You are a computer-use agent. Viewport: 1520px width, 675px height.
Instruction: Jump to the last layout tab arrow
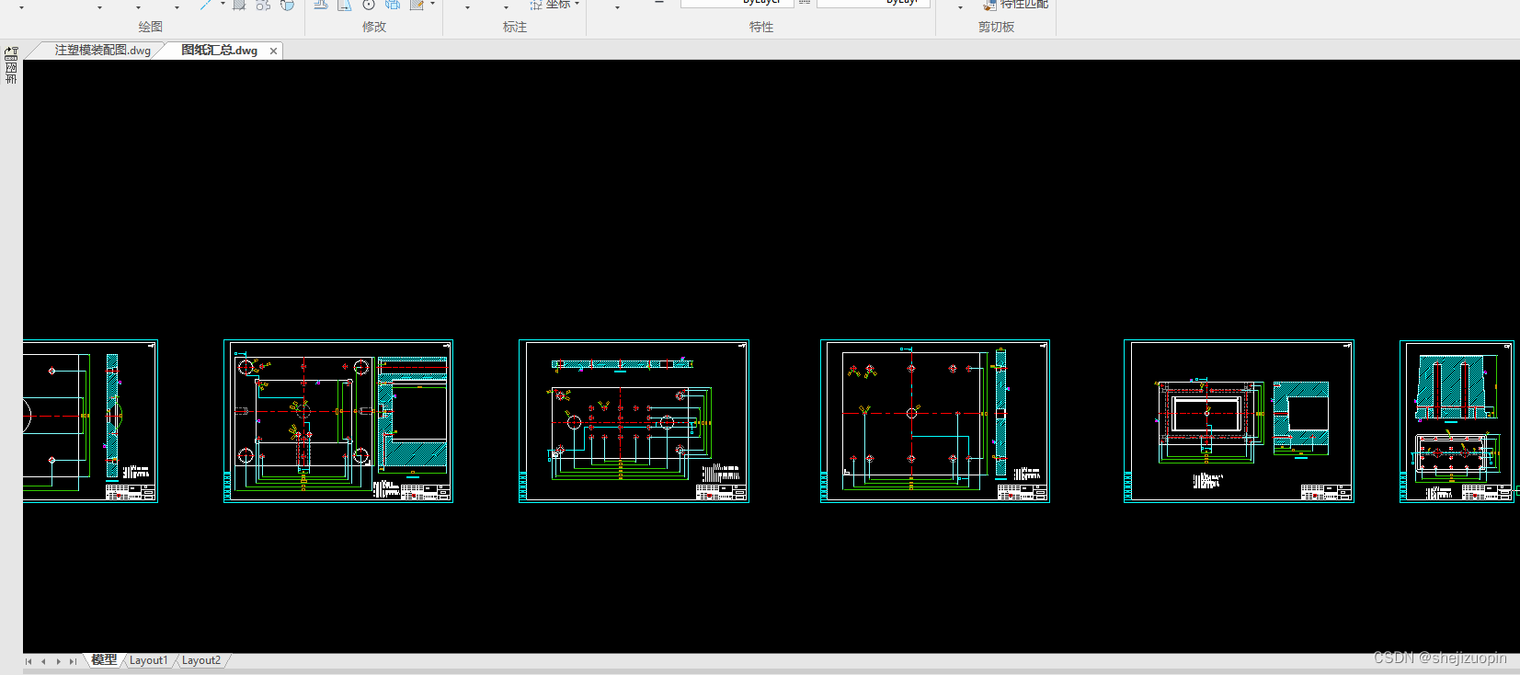click(73, 661)
